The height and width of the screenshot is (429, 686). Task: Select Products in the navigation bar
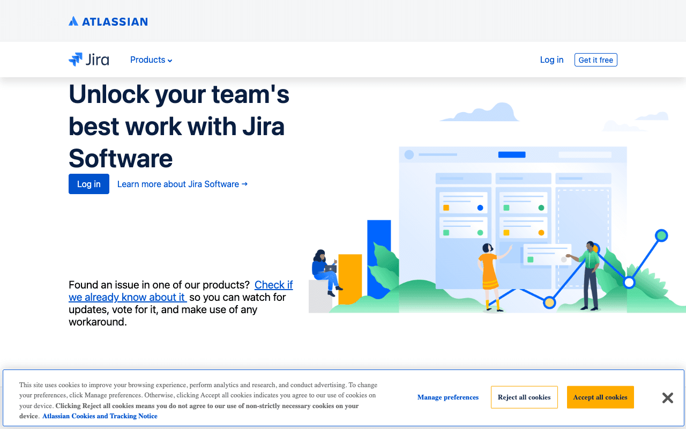[x=147, y=60]
